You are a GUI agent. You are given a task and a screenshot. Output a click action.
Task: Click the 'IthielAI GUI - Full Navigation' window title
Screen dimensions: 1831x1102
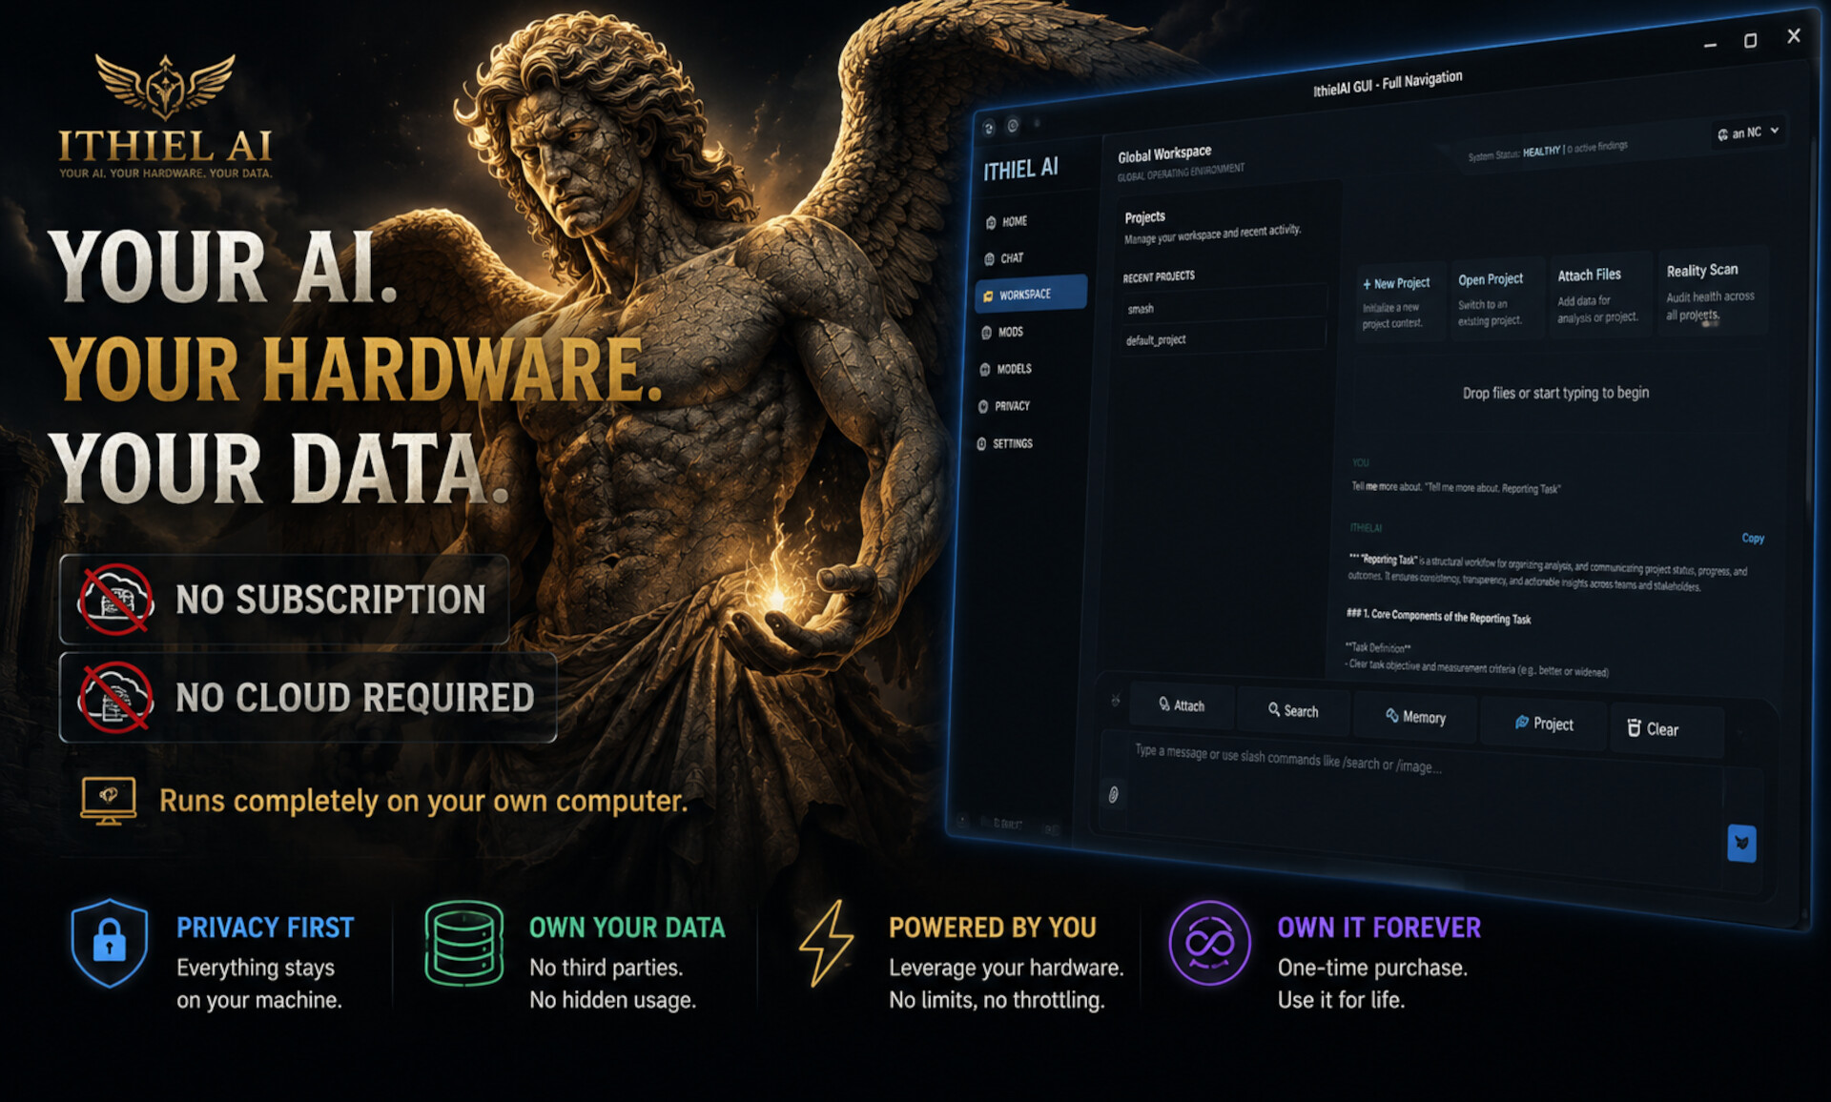(1388, 83)
